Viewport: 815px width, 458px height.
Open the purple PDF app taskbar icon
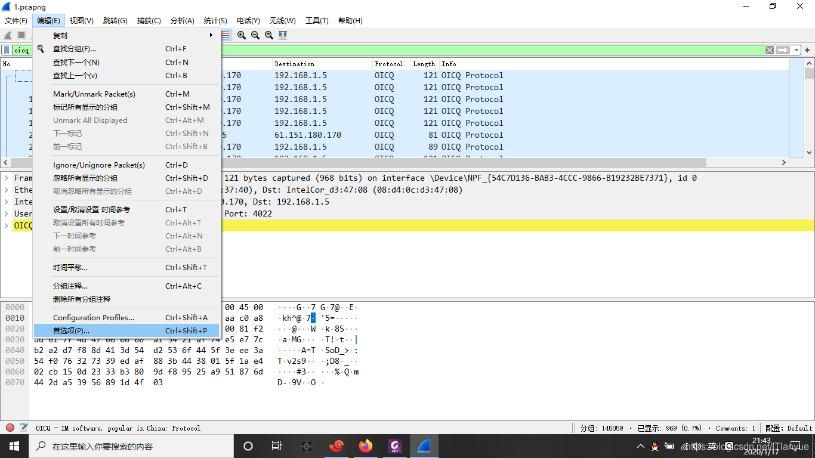394,446
